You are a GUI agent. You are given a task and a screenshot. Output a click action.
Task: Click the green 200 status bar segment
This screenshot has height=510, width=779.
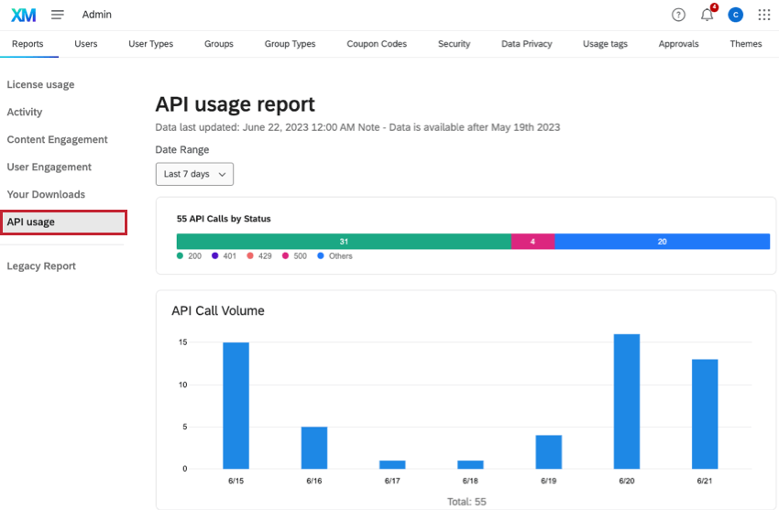pos(344,242)
